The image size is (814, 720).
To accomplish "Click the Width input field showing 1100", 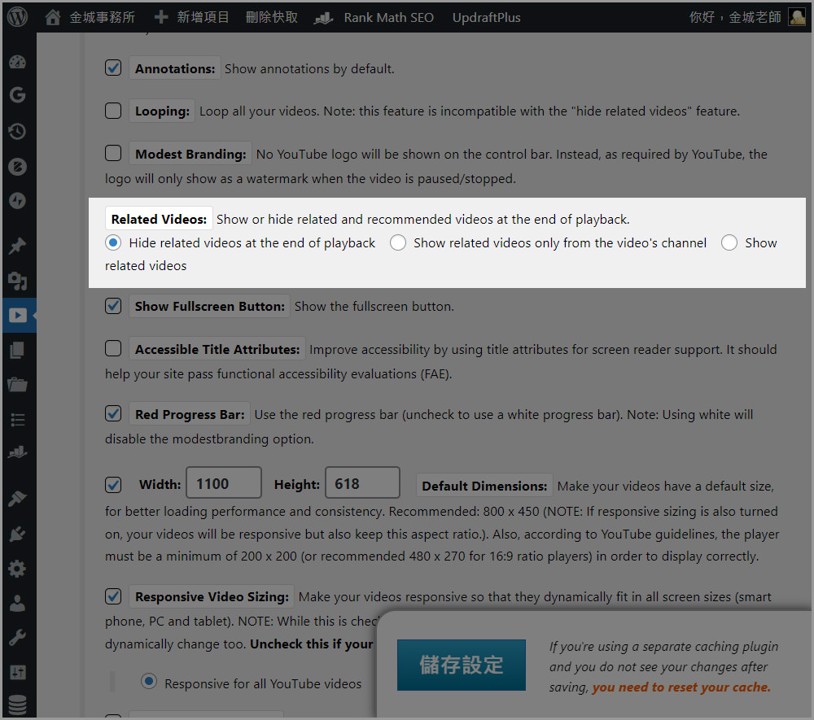I will (223, 484).
